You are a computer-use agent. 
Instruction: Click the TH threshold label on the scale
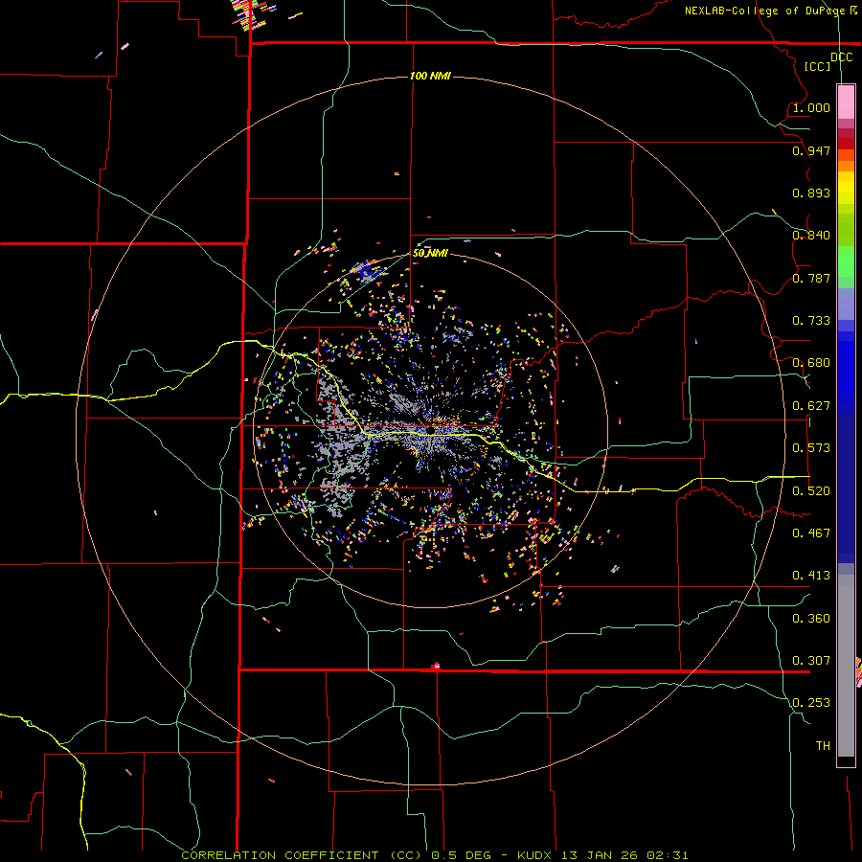click(823, 746)
